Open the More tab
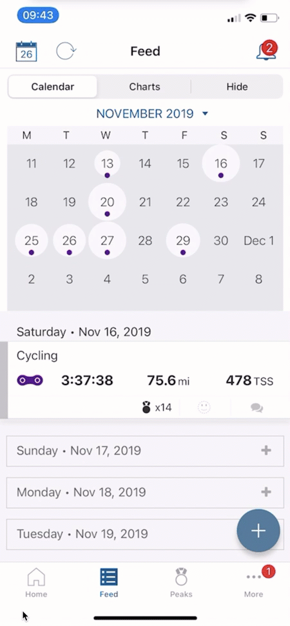Viewport: 290px width, 626px height. coord(254,582)
